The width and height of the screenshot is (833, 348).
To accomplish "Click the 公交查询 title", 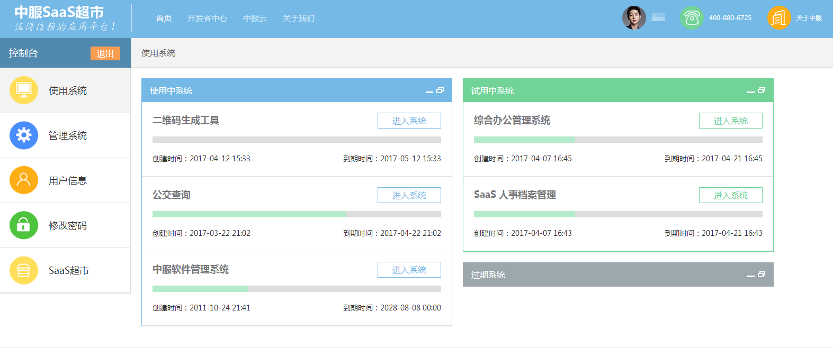I will [172, 195].
